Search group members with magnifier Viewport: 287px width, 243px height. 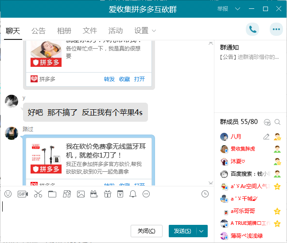[278, 122]
